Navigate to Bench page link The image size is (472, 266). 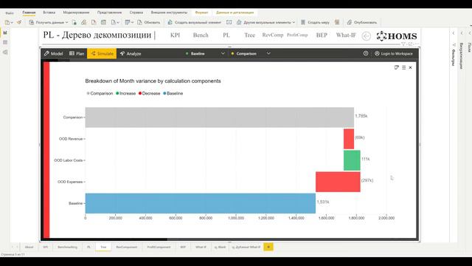(x=201, y=35)
